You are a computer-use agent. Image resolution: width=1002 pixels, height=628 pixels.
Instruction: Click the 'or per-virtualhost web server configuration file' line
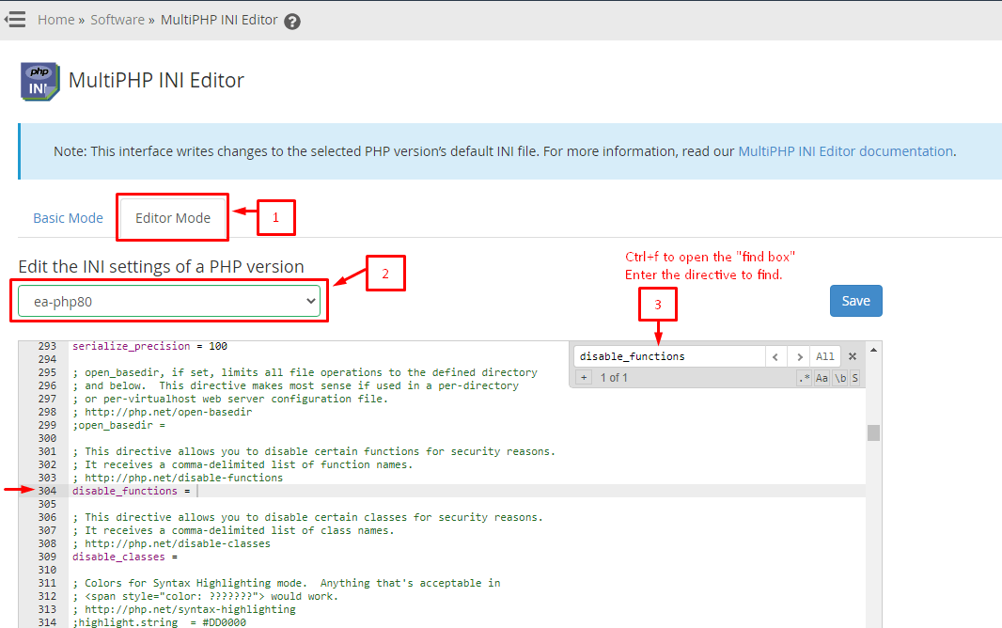coord(230,399)
